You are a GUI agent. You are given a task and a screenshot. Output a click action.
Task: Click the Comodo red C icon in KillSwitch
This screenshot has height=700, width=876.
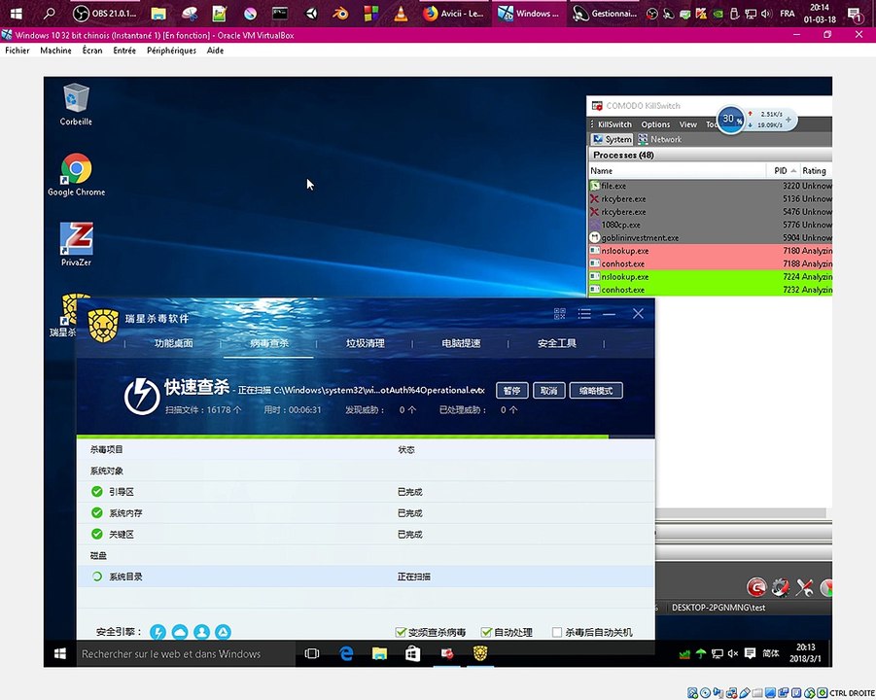coord(756,588)
